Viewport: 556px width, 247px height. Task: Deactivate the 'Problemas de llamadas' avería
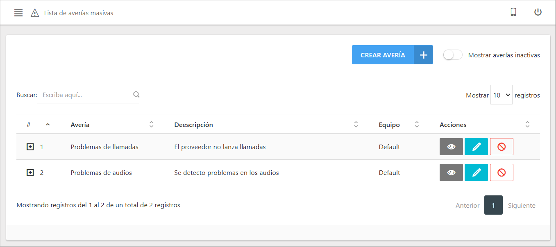502,147
